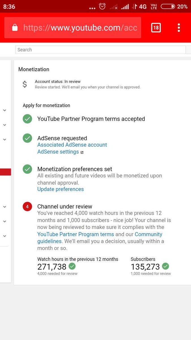191x340 pixels.
Task: Tap the VoLTE status icon
Action: point(154,6)
